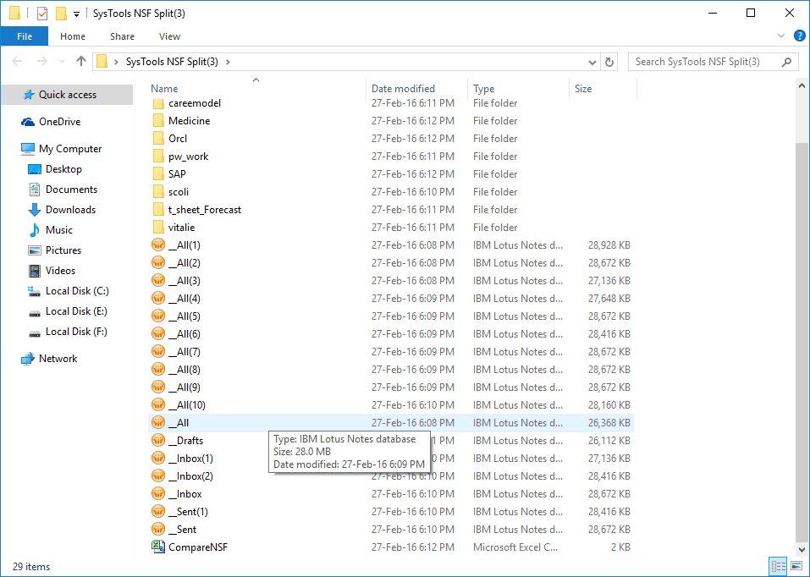The image size is (810, 577).
Task: Click the OneDrive cloud icon
Action: pos(28,122)
